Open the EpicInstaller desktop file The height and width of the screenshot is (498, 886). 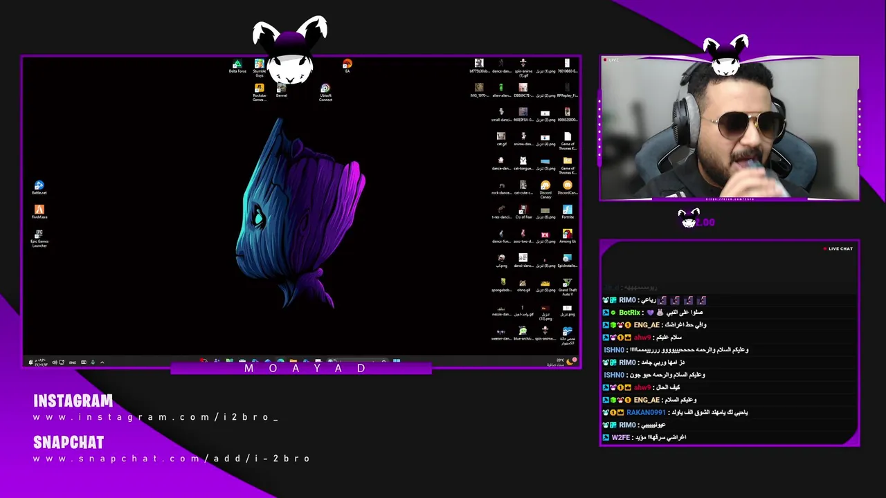pos(568,261)
